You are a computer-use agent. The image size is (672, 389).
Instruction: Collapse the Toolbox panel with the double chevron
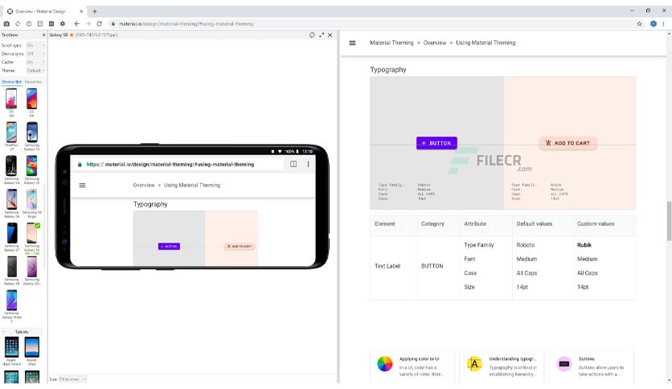click(43, 35)
